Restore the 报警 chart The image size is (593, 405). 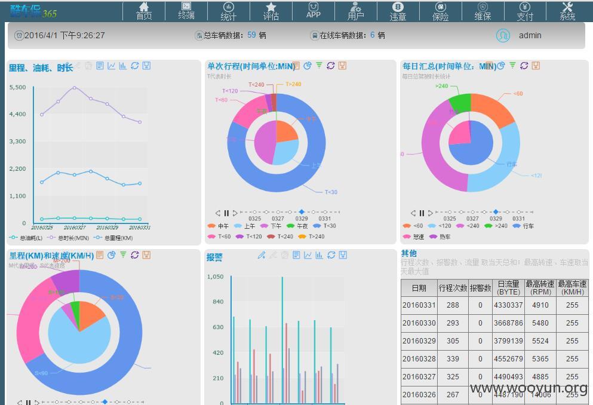point(331,255)
